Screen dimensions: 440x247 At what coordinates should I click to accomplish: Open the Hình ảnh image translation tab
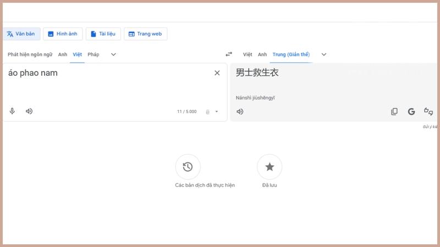click(63, 34)
